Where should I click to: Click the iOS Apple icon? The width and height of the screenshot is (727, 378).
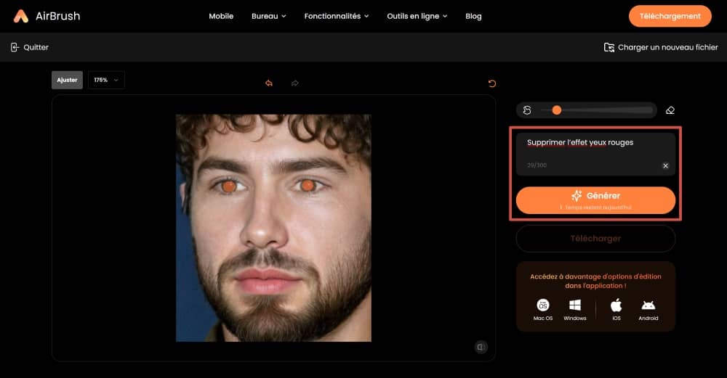coord(616,305)
